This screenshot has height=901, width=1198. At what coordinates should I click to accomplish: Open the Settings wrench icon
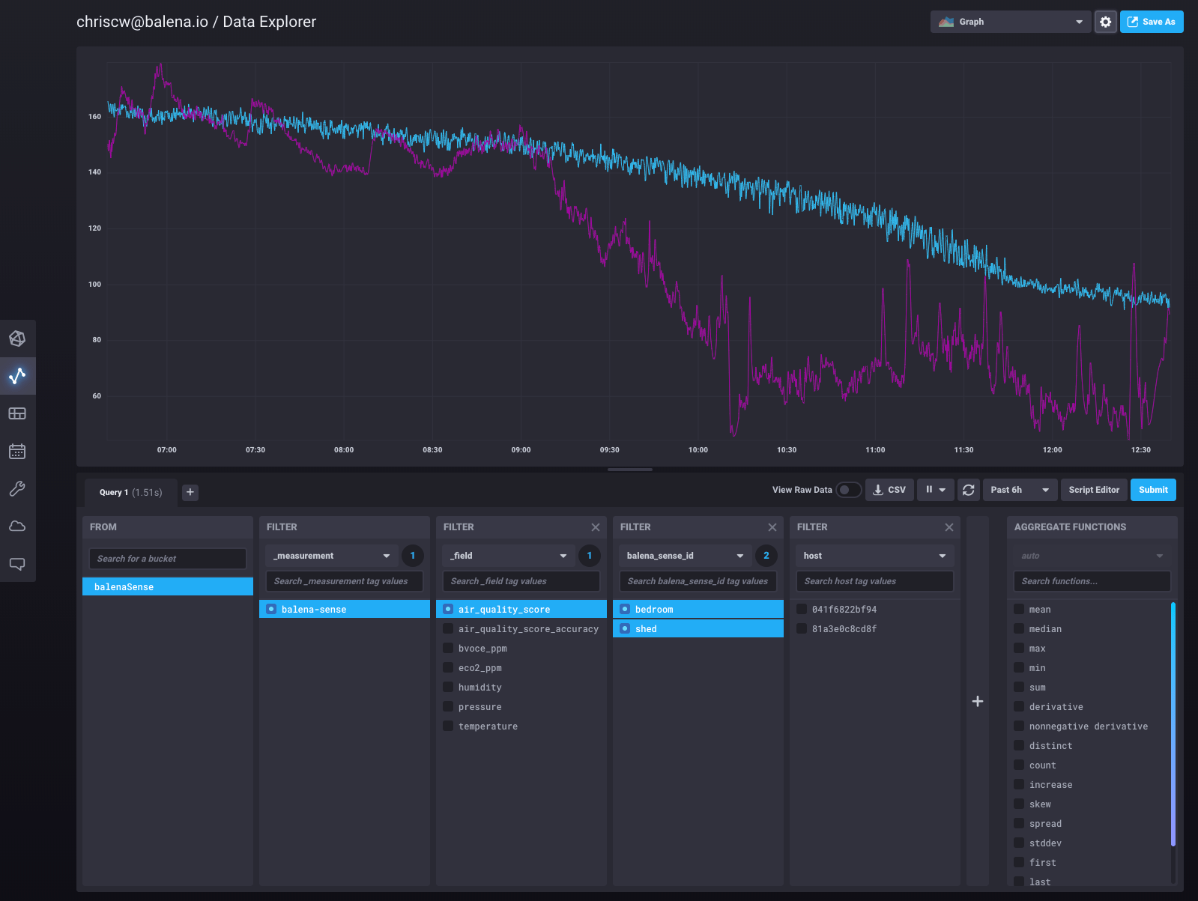pos(17,488)
